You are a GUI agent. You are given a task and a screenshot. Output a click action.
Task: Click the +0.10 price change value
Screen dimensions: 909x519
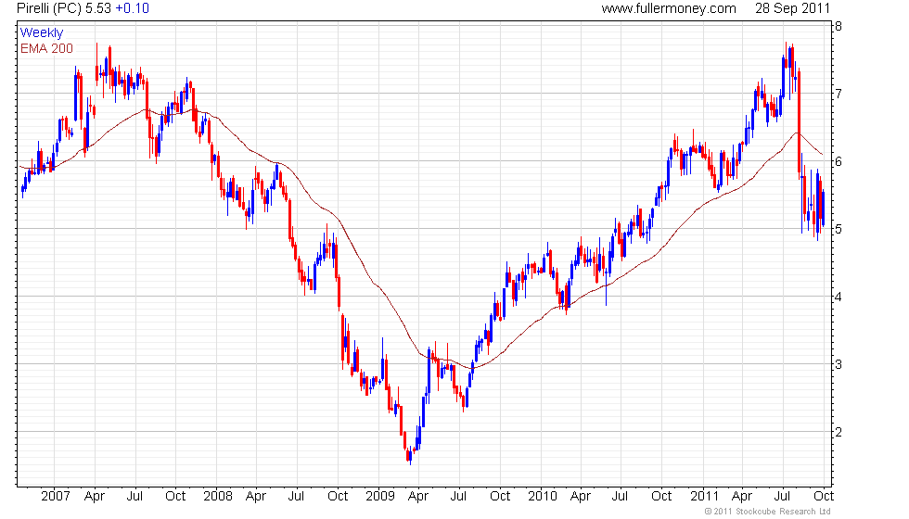132,8
